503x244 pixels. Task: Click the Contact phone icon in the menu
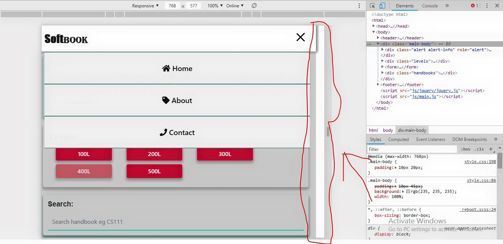point(163,132)
